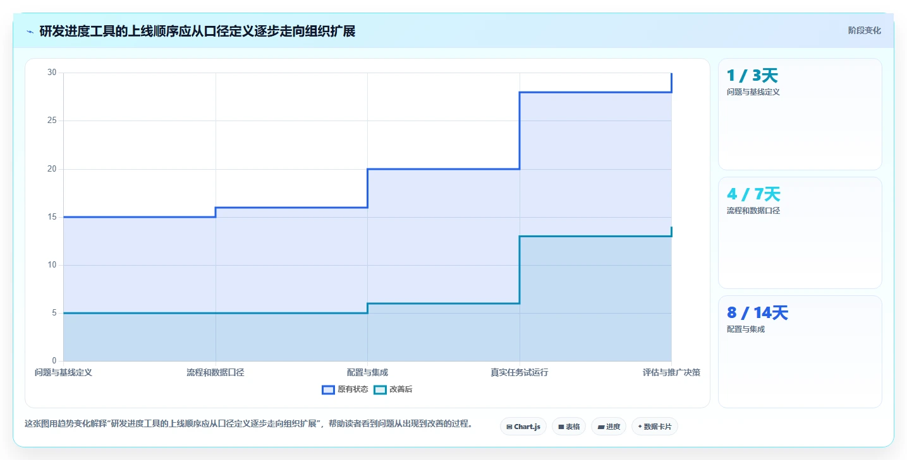Click the 问题与基线定义 axis label
The height and width of the screenshot is (460, 907).
(63, 372)
